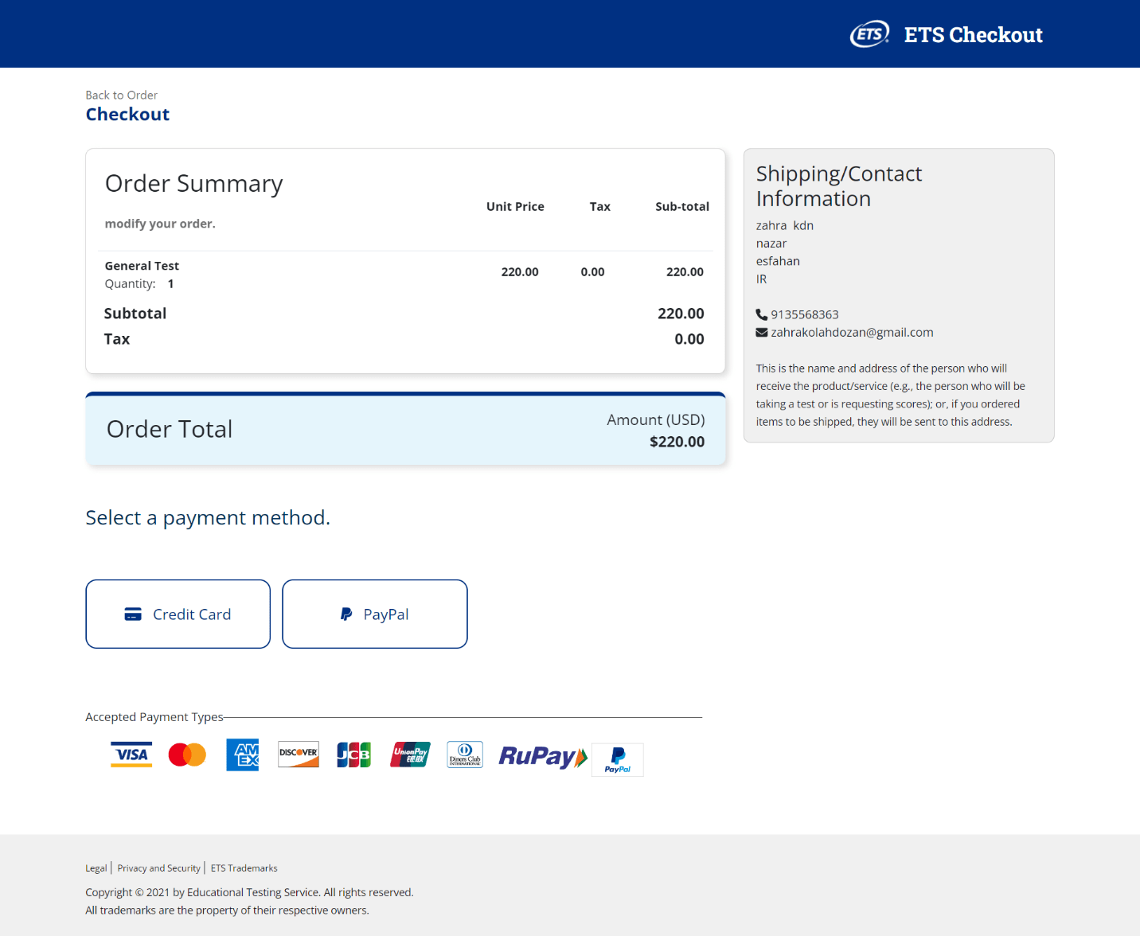The height and width of the screenshot is (936, 1140).
Task: Click the Accepted Payment Types label
Action: pos(154,717)
